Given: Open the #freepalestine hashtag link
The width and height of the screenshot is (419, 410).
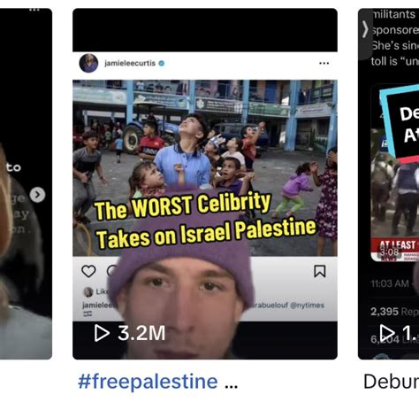Looking at the screenshot, I should pyautogui.click(x=148, y=382).
